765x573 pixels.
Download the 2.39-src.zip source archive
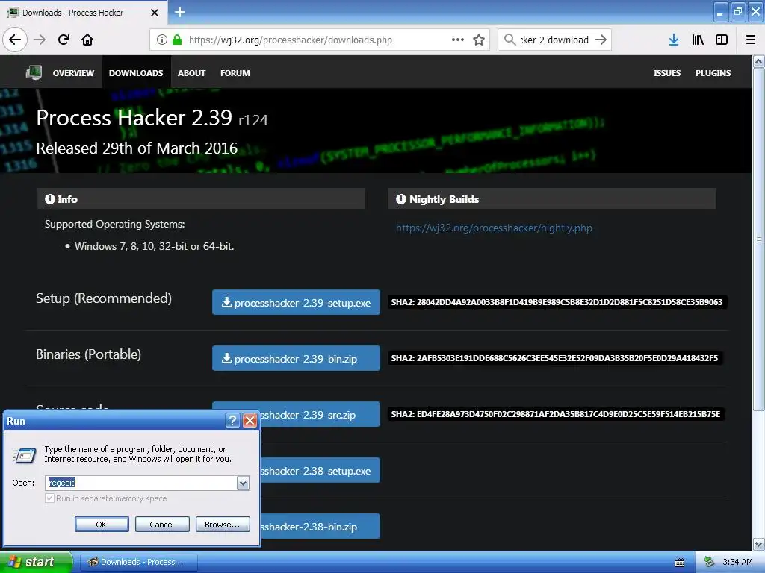pos(320,415)
